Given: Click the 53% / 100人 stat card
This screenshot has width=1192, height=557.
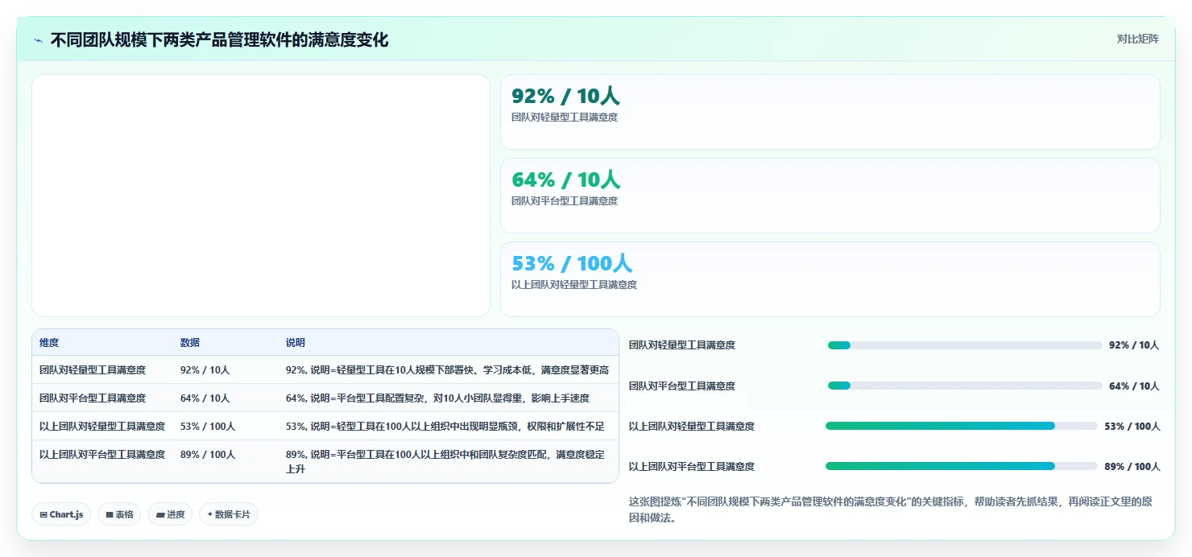Looking at the screenshot, I should pos(830,279).
